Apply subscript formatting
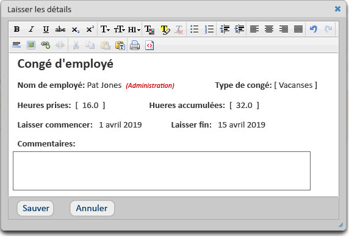The width and height of the screenshot is (349, 238). click(x=76, y=29)
